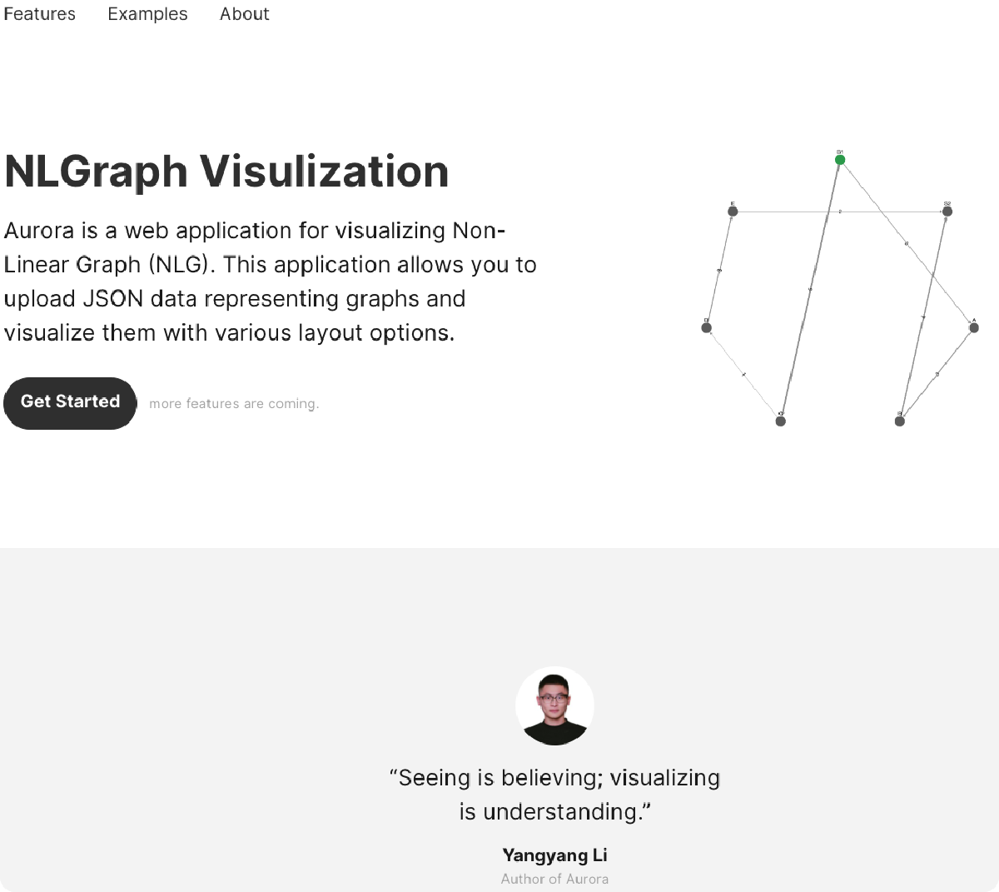Select bottom-left graph node C
Image resolution: width=999 pixels, height=892 pixels.
pos(781,421)
